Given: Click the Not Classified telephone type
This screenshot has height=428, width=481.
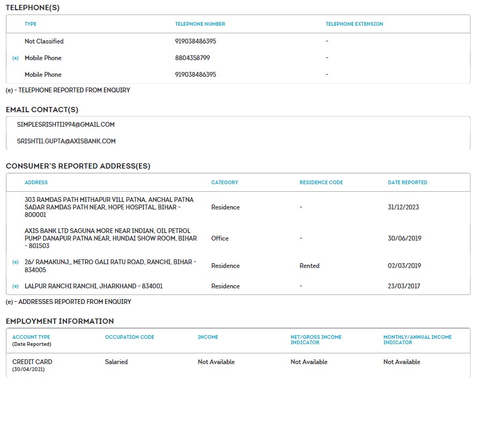Looking at the screenshot, I should pos(44,41).
